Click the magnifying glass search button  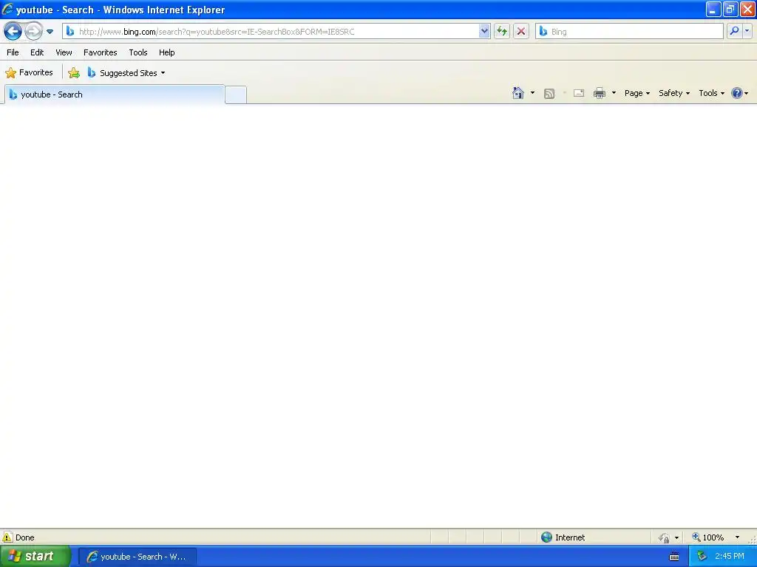pos(734,31)
